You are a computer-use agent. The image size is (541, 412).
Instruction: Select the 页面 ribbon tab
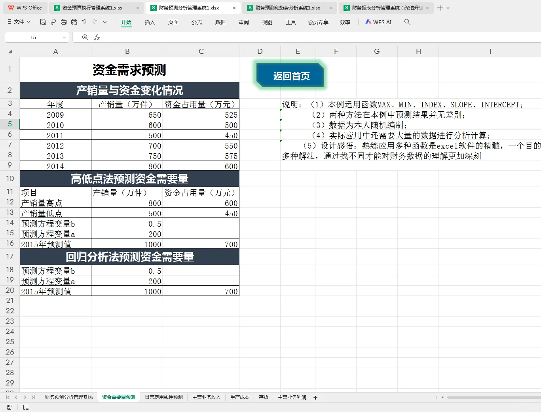click(x=173, y=22)
